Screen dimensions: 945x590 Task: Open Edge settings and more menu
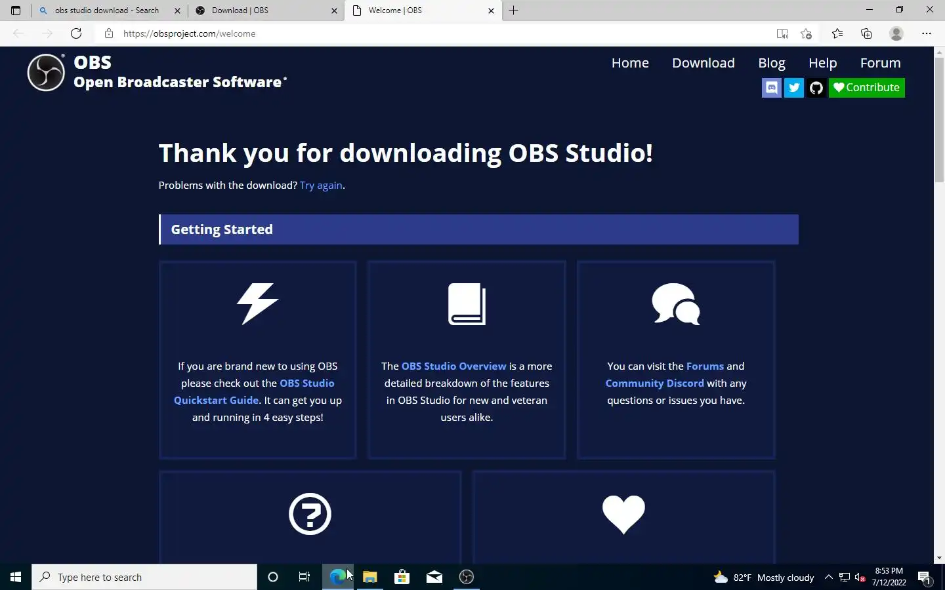pos(927,33)
